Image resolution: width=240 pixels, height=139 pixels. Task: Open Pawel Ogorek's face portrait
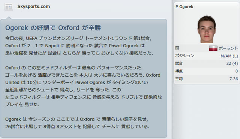tap(207, 29)
